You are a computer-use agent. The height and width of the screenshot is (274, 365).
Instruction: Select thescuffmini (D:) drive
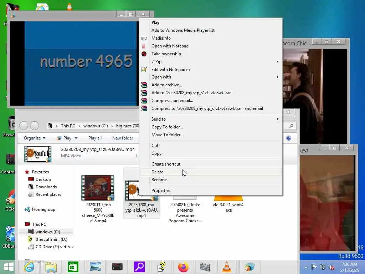[51, 239]
